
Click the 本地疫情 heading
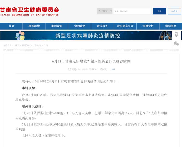[x=29, y=88]
